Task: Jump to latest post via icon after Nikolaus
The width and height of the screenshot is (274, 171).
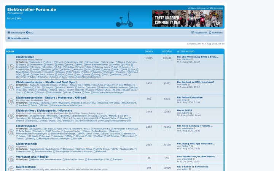Action: pos(192,59)
